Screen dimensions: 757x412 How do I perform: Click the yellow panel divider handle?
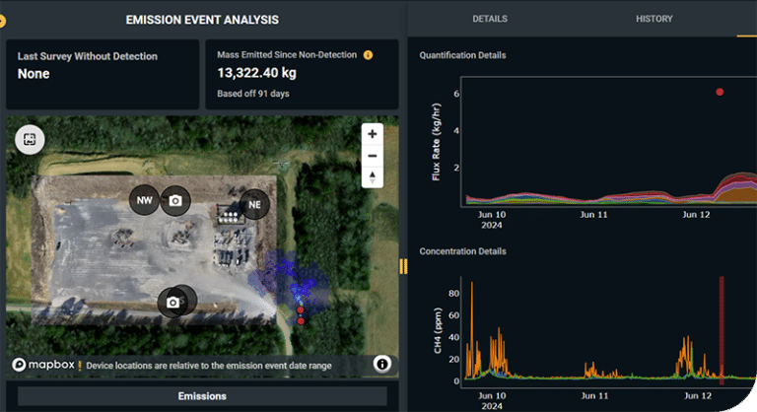pyautogui.click(x=403, y=266)
